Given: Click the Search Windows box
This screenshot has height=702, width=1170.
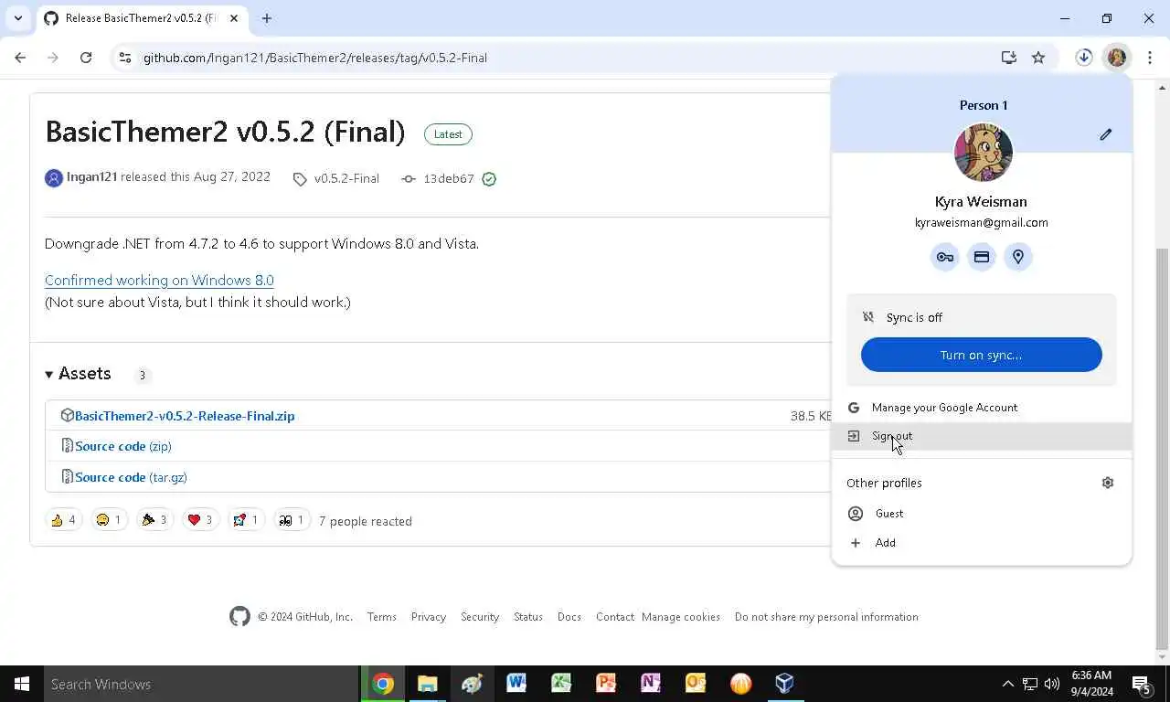Looking at the screenshot, I should (201, 684).
